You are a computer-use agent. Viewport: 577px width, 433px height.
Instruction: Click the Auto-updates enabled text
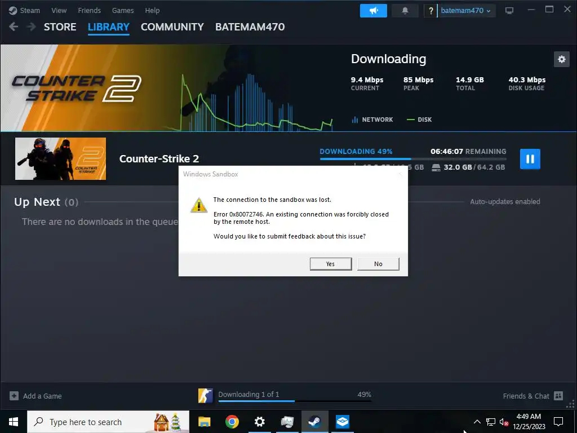pyautogui.click(x=505, y=202)
